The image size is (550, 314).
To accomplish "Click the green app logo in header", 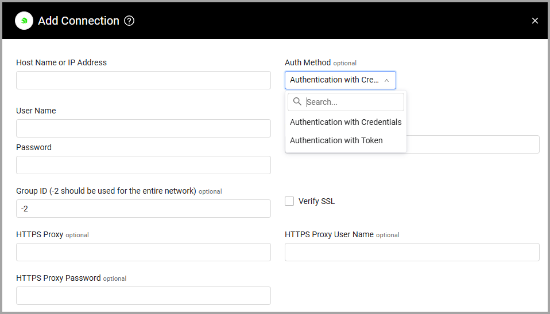I will coord(24,21).
